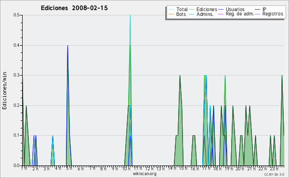
Task: Open the wikiscan.org link
Action: pos(144,174)
